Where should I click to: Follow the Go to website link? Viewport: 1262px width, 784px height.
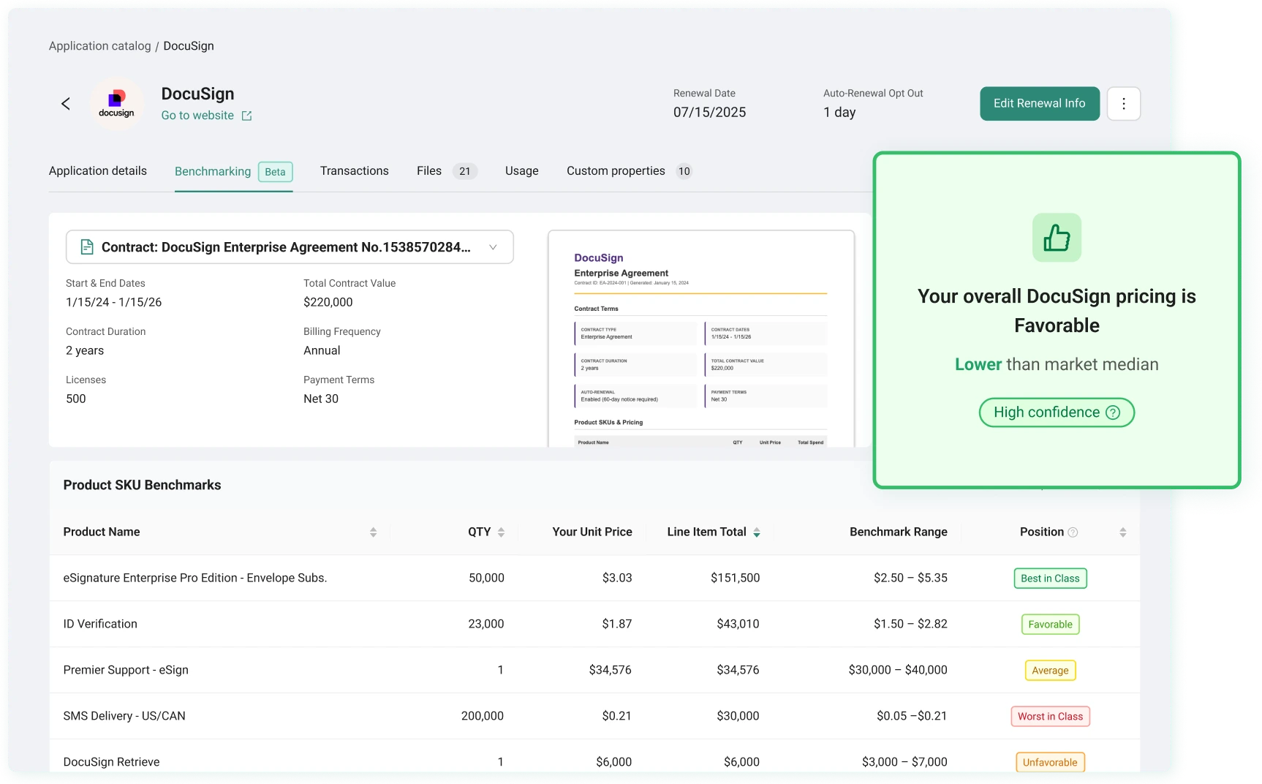coord(197,116)
